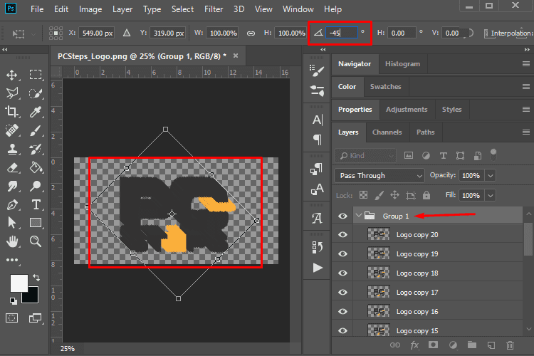Open the Pass Through blend mode dropdown
The image size is (534, 356).
point(379,175)
